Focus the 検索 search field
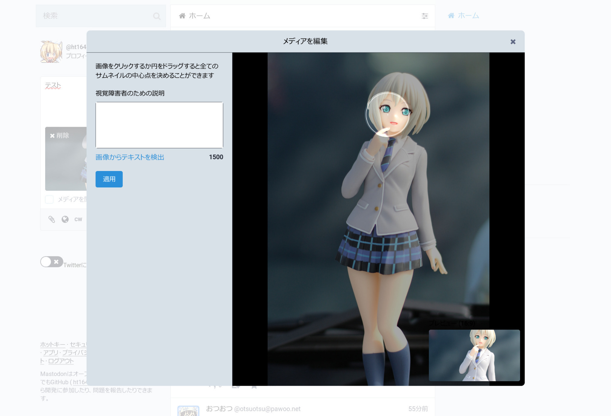Image resolution: width=611 pixels, height=416 pixels. tap(101, 16)
